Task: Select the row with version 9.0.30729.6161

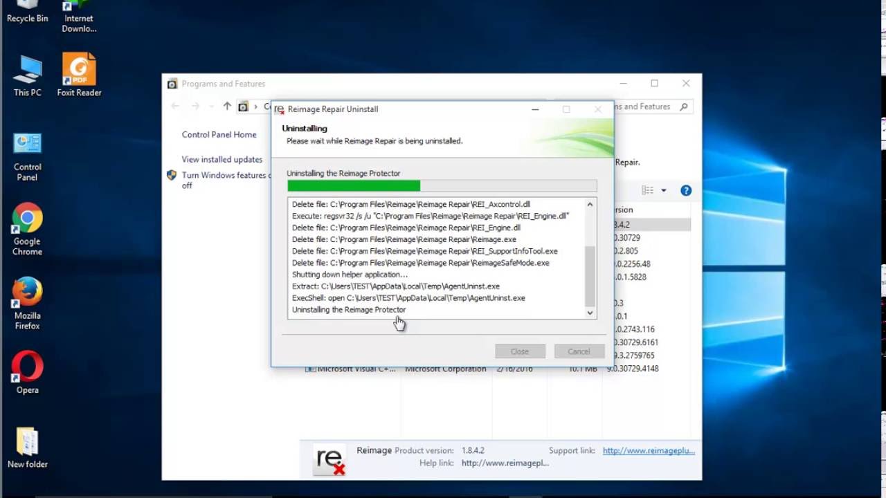Action: (635, 342)
